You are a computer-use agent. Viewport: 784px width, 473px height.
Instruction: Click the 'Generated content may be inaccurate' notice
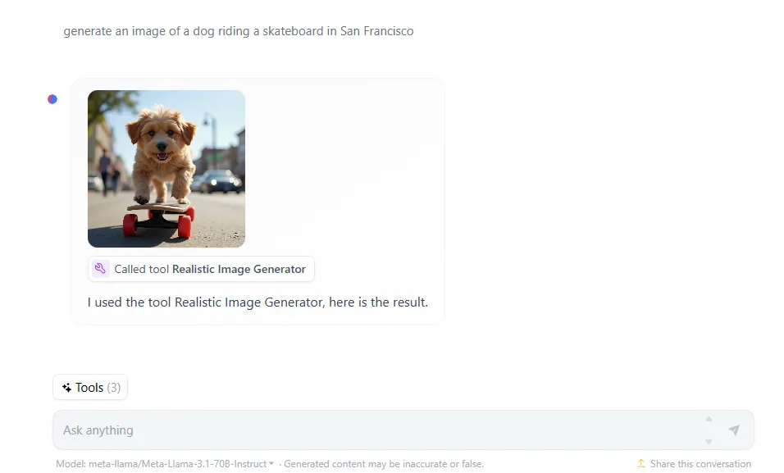pos(384,464)
